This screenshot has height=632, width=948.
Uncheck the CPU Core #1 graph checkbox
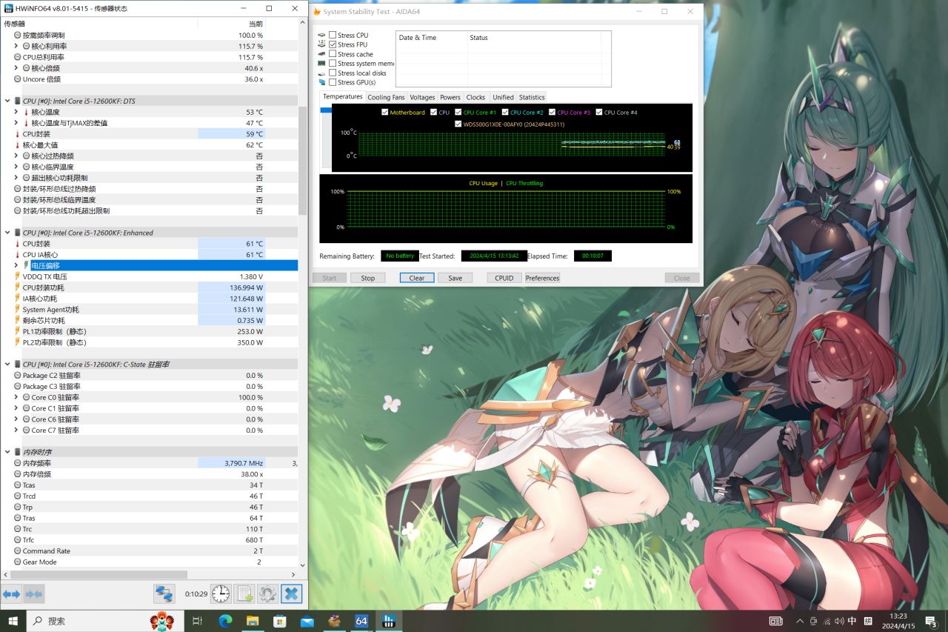click(458, 113)
